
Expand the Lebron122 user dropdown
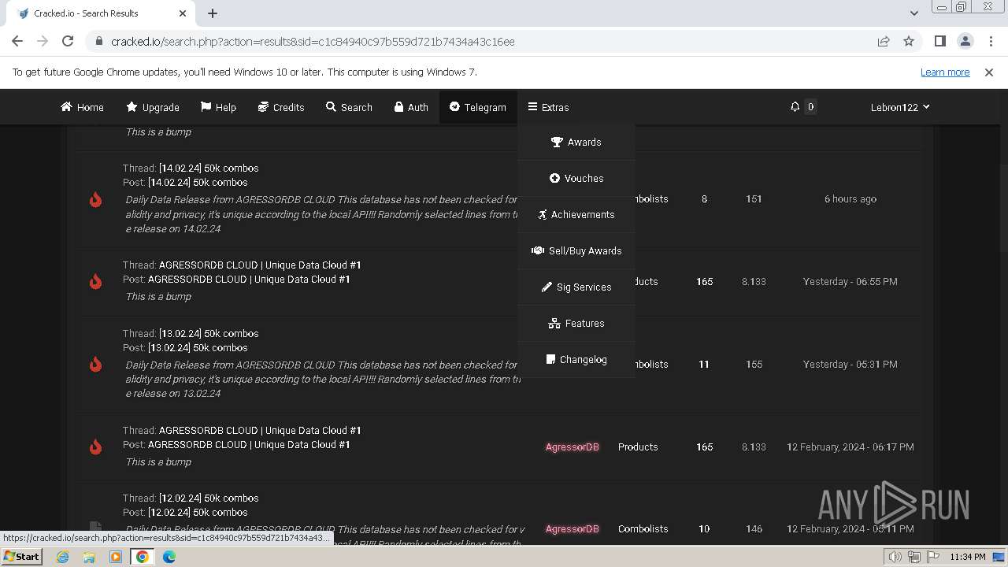pos(900,107)
